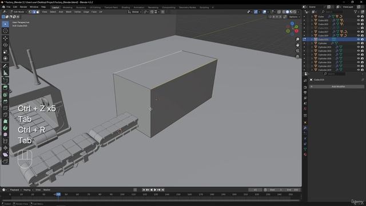
Task: Select the Annotate tool
Action: click(5, 66)
